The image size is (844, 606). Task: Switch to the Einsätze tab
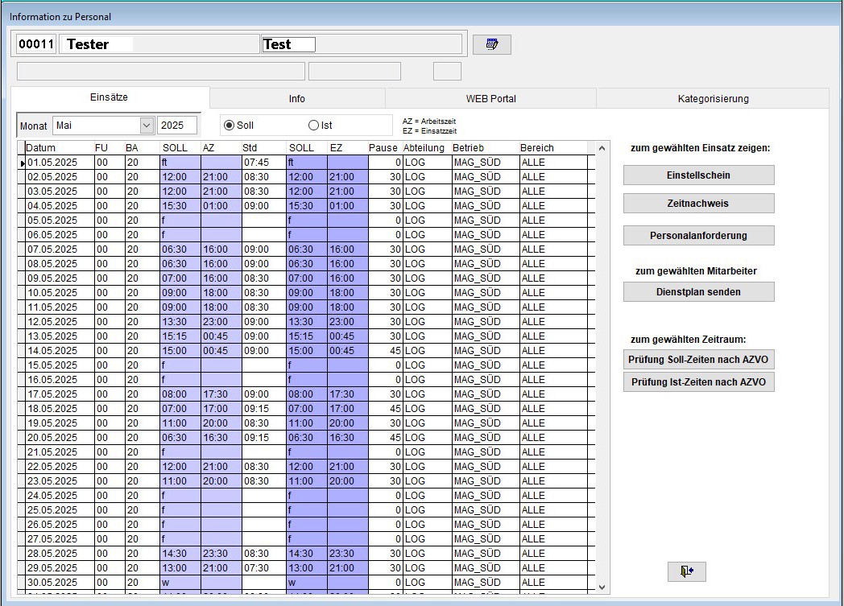110,97
